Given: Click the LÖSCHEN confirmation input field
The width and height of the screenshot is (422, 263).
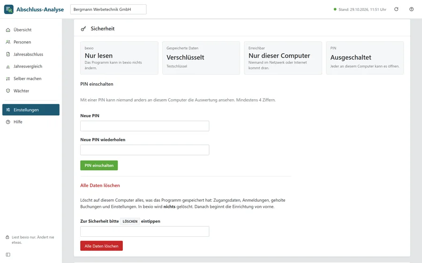Looking at the screenshot, I should (144, 231).
